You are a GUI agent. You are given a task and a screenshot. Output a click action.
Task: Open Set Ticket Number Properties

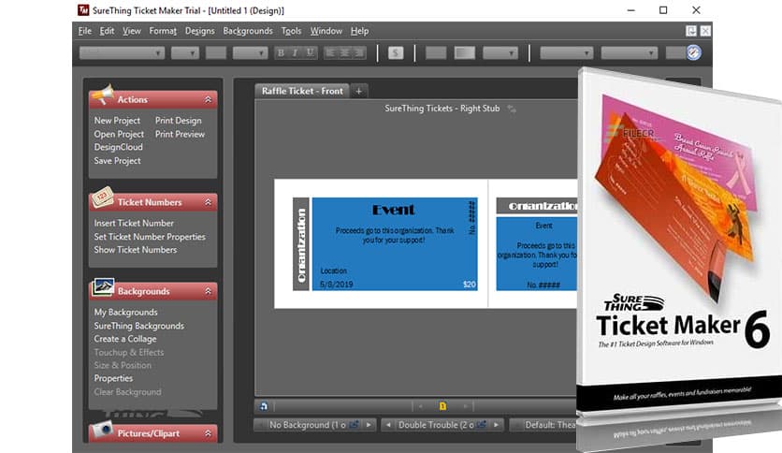coord(150,237)
